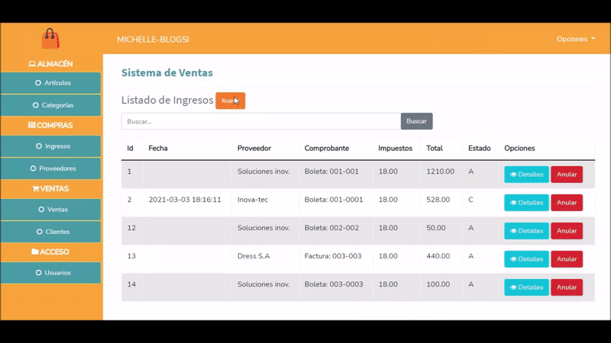Focus the Buscar search input field
Viewport: 611px width, 343px height.
point(260,121)
